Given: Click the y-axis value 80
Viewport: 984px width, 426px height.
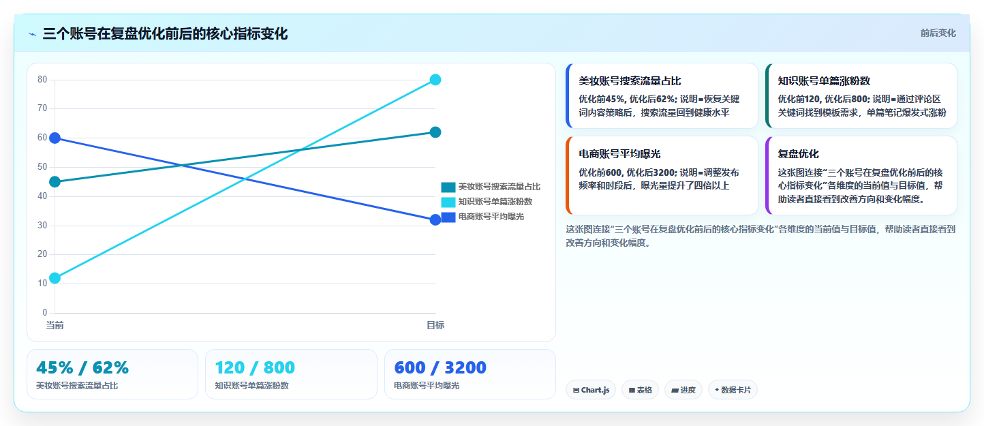Looking at the screenshot, I should click(x=42, y=80).
